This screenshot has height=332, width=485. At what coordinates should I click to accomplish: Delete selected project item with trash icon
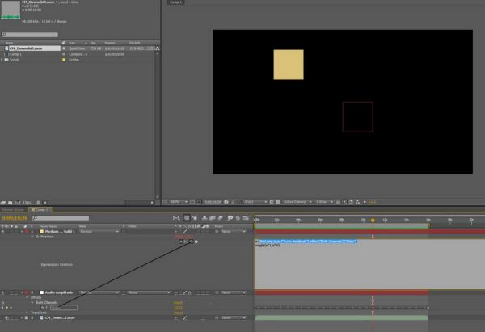click(x=38, y=203)
